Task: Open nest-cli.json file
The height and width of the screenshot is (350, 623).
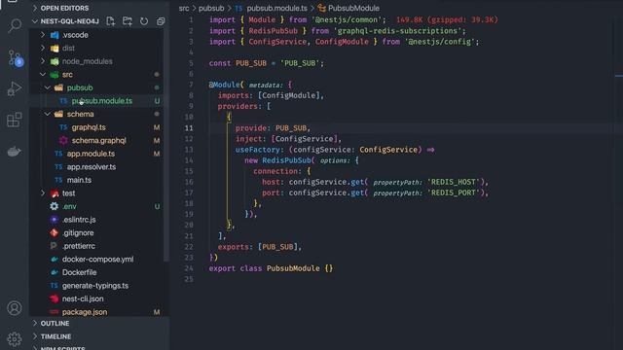Action: (83, 298)
